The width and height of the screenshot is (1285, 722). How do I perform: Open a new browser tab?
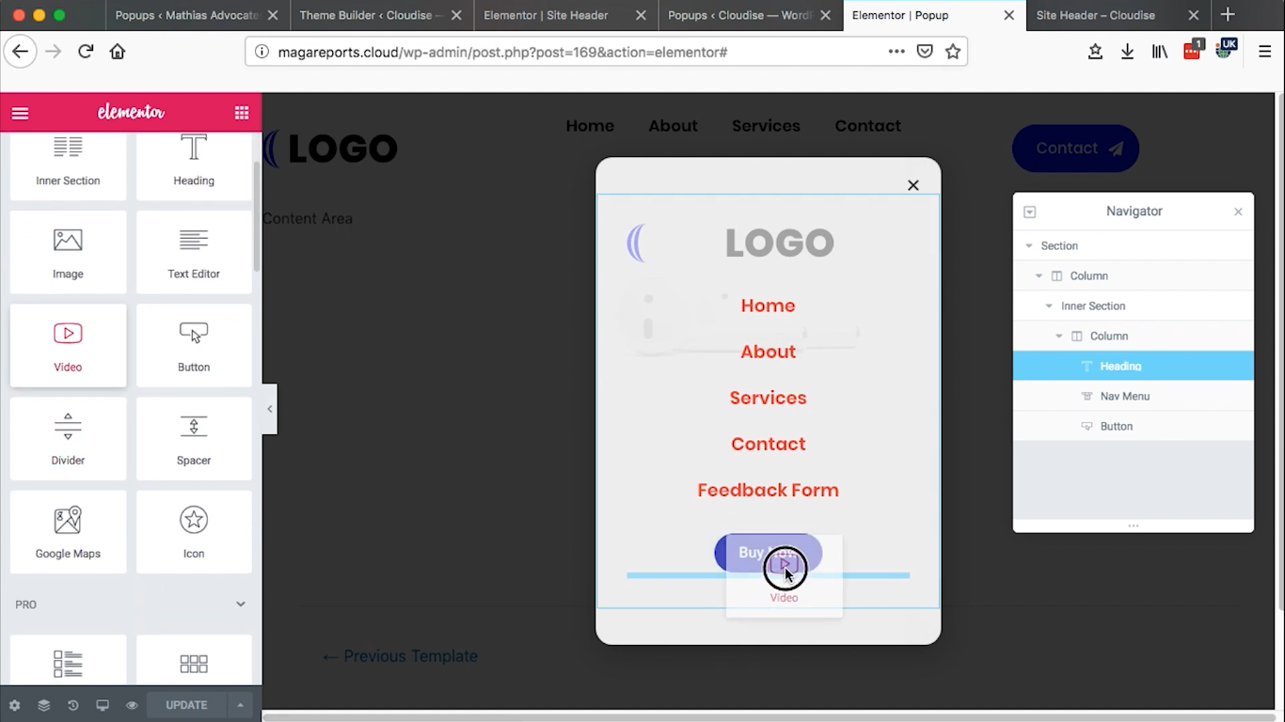(1228, 15)
